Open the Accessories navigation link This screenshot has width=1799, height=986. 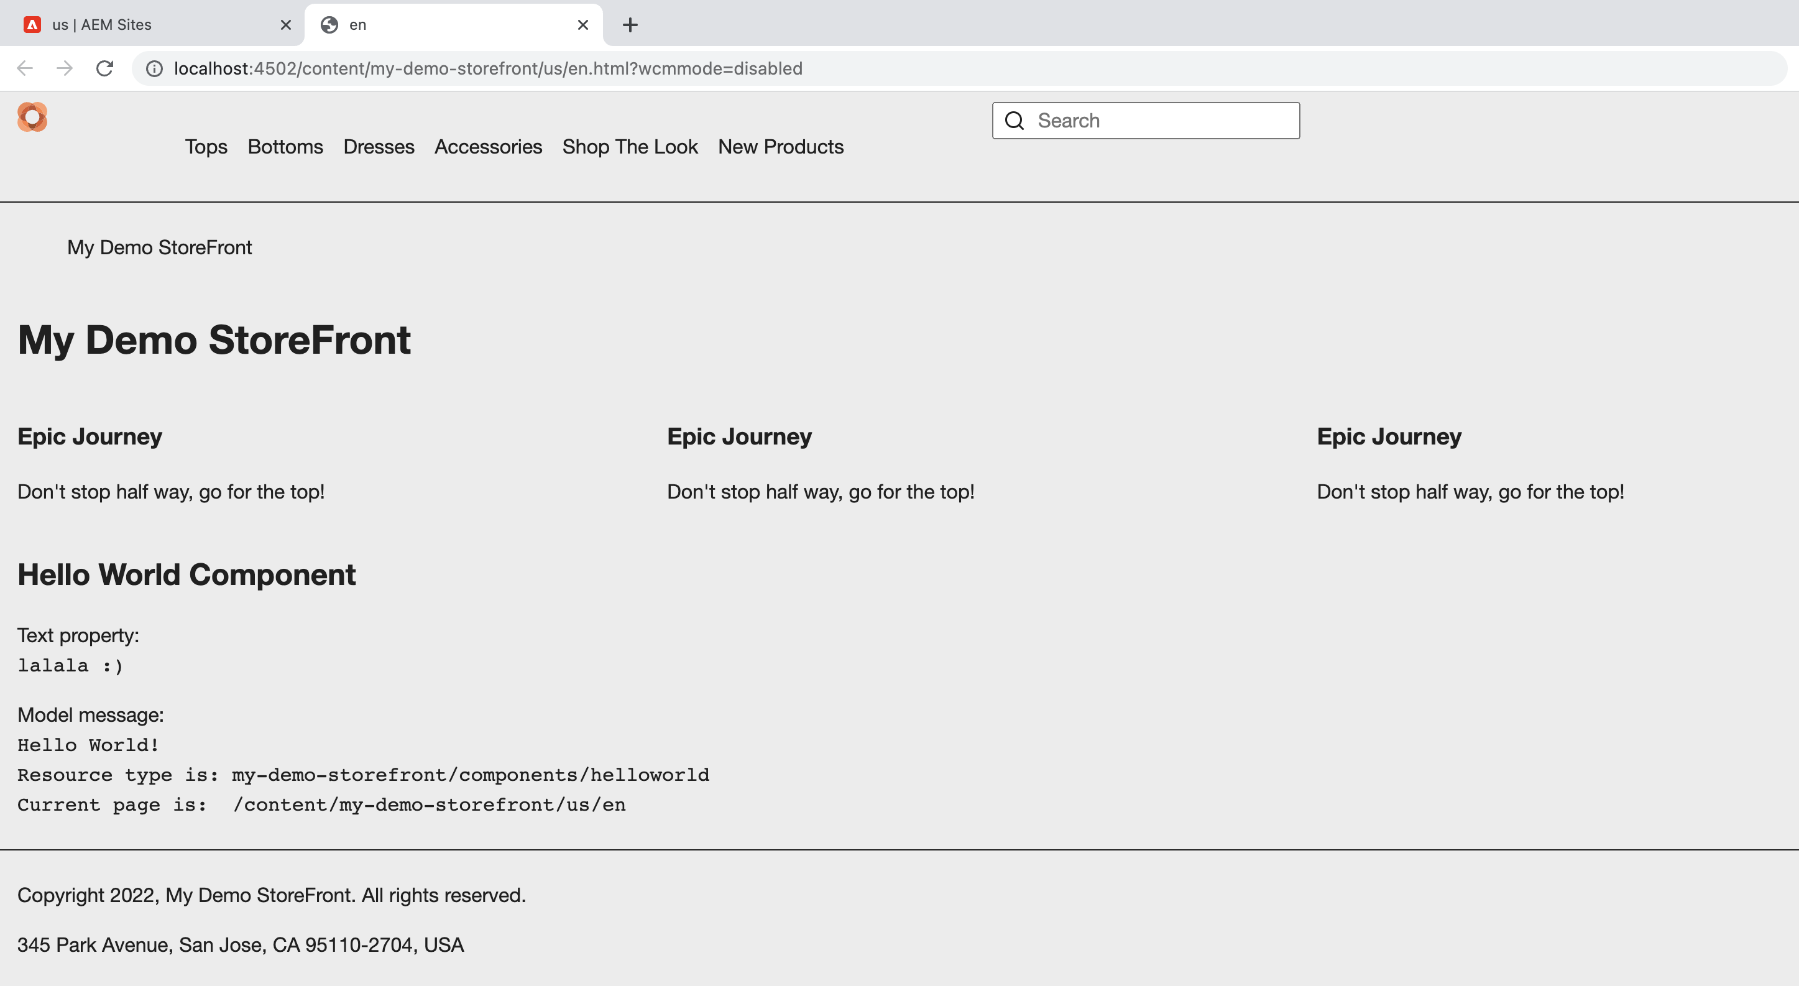tap(488, 147)
